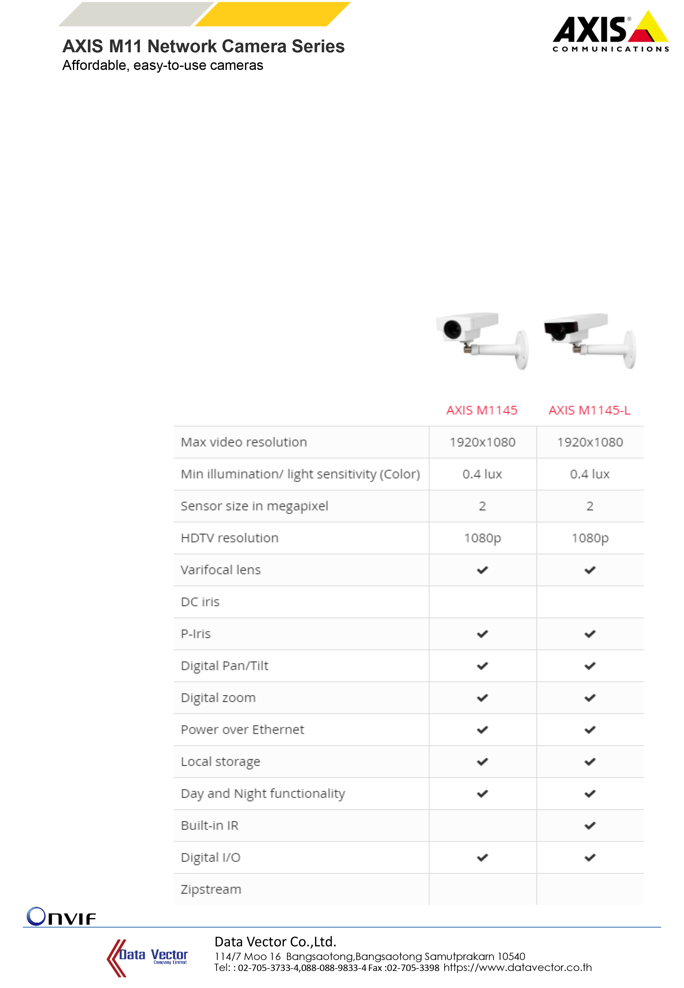Click the Built-in IR checkmark for M1145-L
The height and width of the screenshot is (988, 684).
tap(590, 825)
